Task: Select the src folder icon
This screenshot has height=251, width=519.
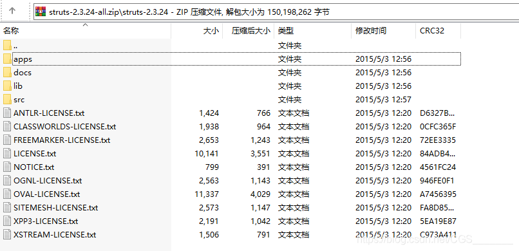Action: 7,100
